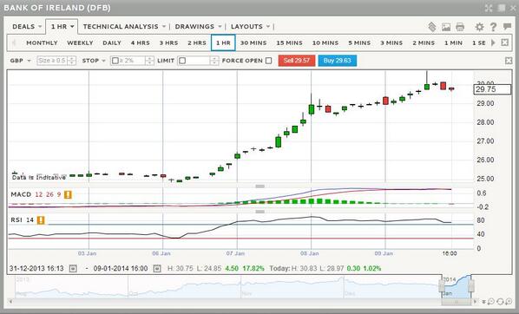Reset zoom using middle magnifier icon
The width and height of the screenshot is (519, 314).
tap(500, 302)
